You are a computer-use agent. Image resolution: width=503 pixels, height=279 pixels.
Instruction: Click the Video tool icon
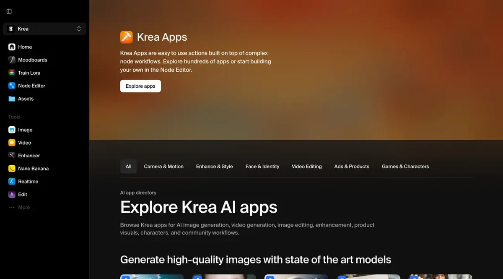pyautogui.click(x=12, y=143)
